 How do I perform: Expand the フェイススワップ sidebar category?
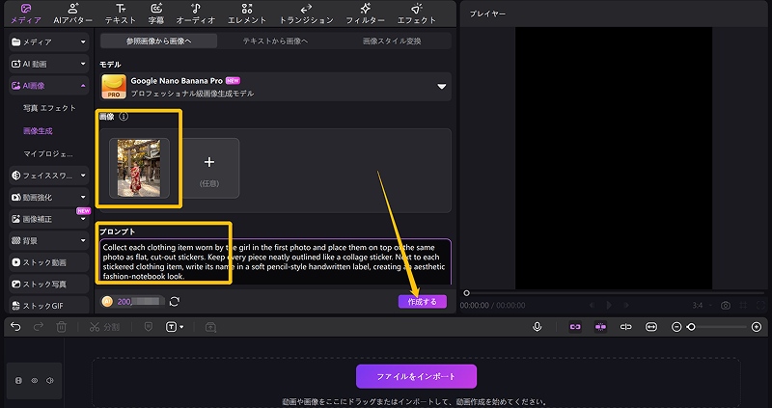(83, 176)
